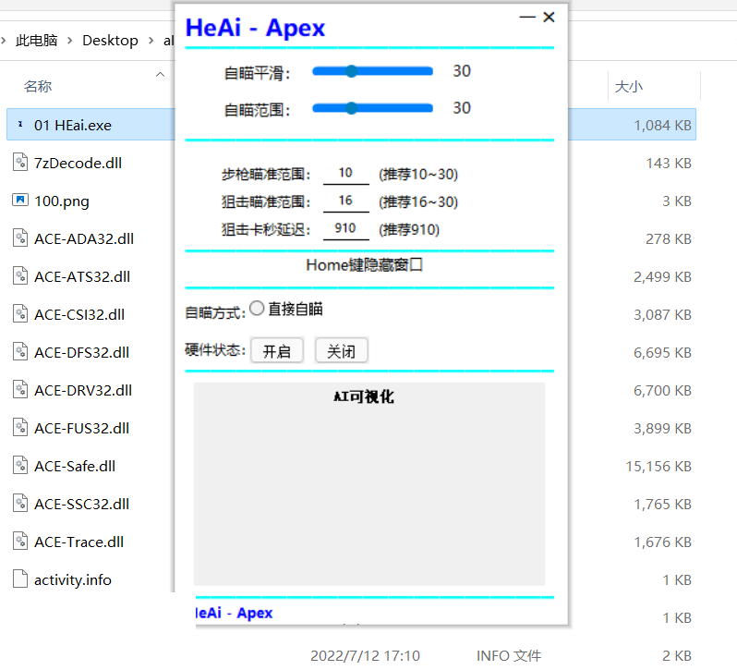Select the 直接自瞄 radio button
Image resolution: width=737 pixels, height=670 pixels.
[257, 309]
